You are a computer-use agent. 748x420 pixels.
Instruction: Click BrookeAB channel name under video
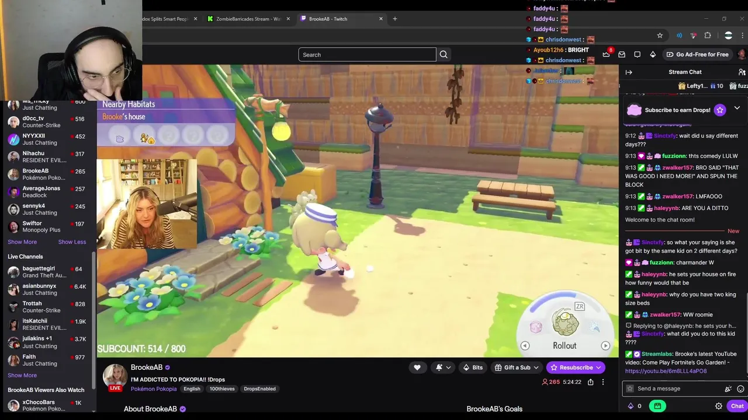click(x=147, y=367)
